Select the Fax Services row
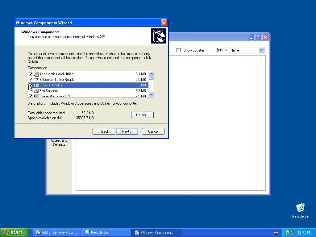The width and height of the screenshot is (316, 237). [x=88, y=91]
